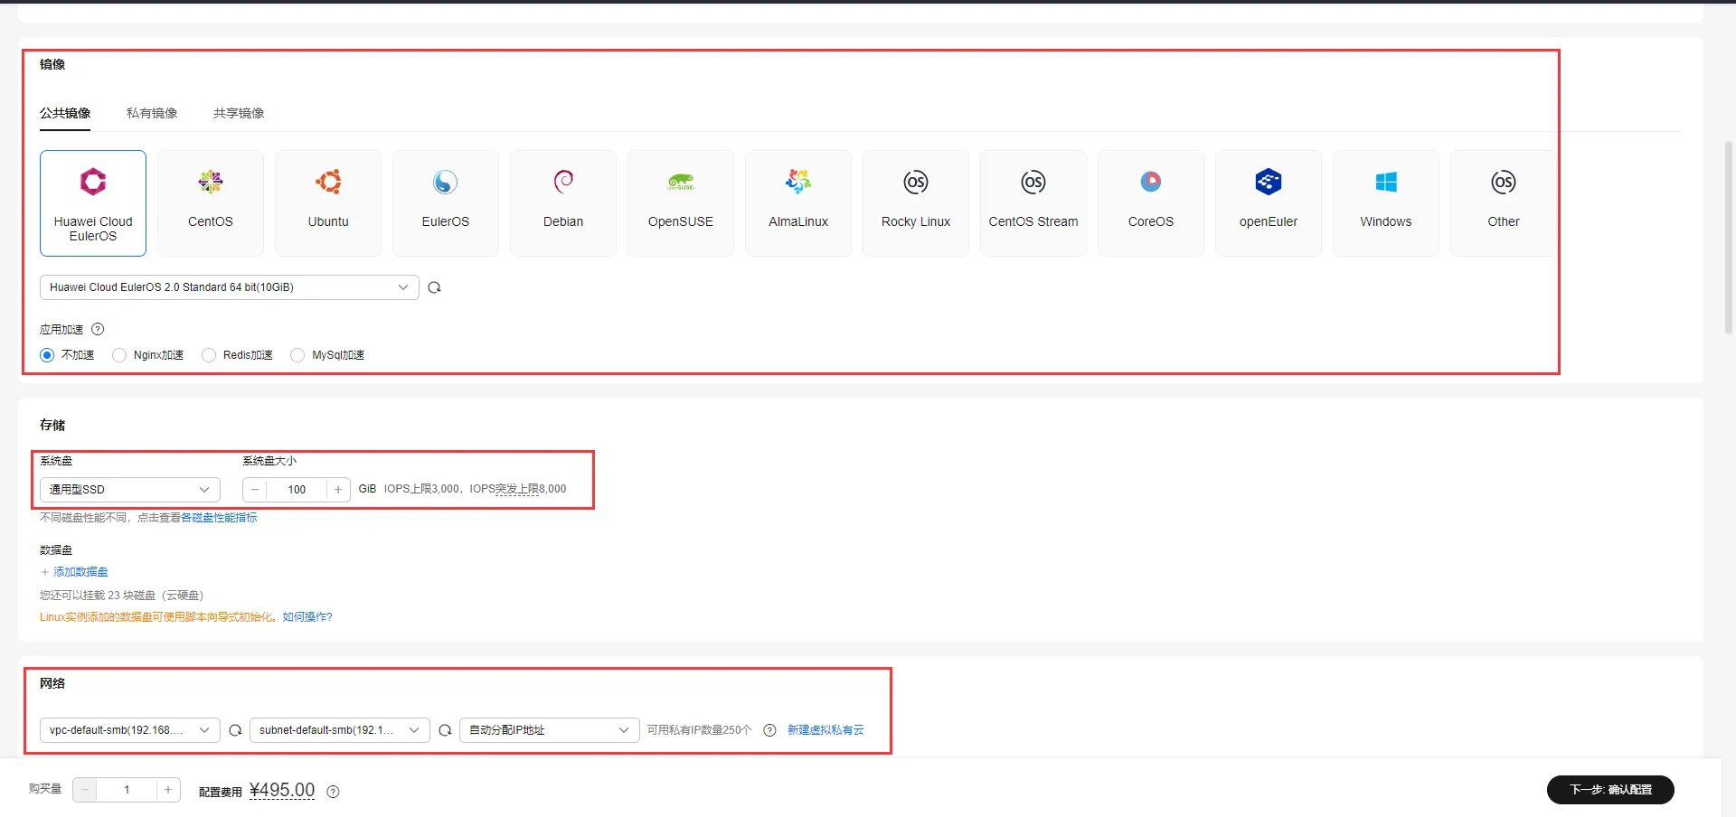1736x817 pixels.
Task: Choose the Rocky Linux image icon
Action: 916,182
